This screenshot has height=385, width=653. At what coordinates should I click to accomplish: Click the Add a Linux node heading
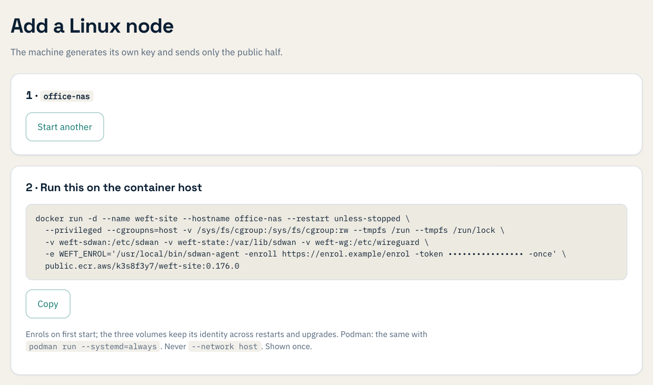tap(92, 25)
